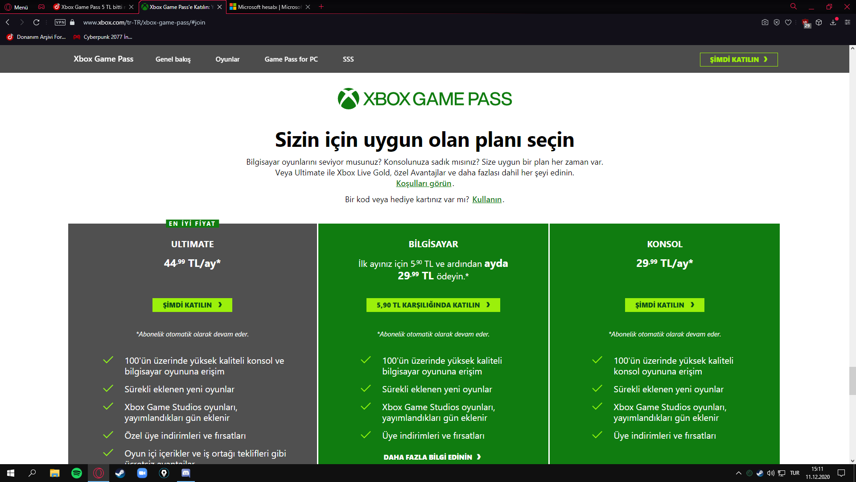Open network status in system tray
This screenshot has width=856, height=482.
(x=782, y=473)
